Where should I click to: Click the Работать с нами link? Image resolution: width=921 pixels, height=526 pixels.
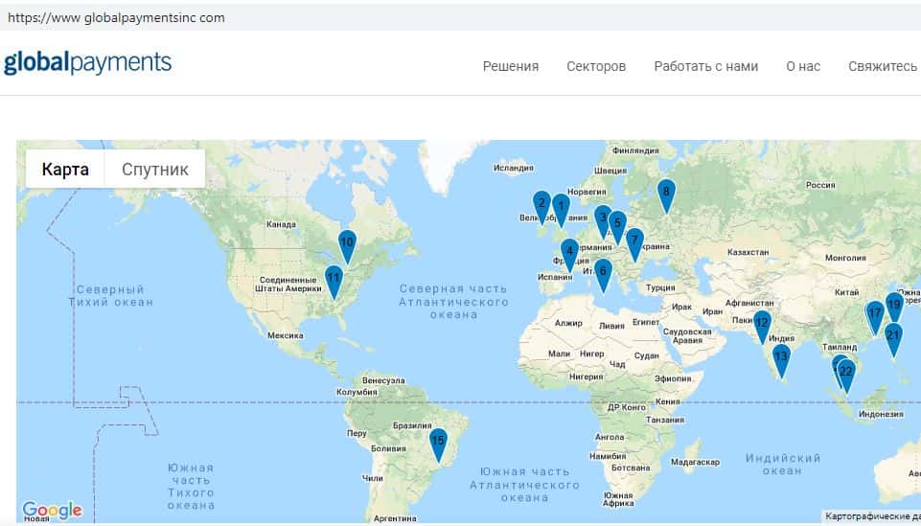[705, 66]
